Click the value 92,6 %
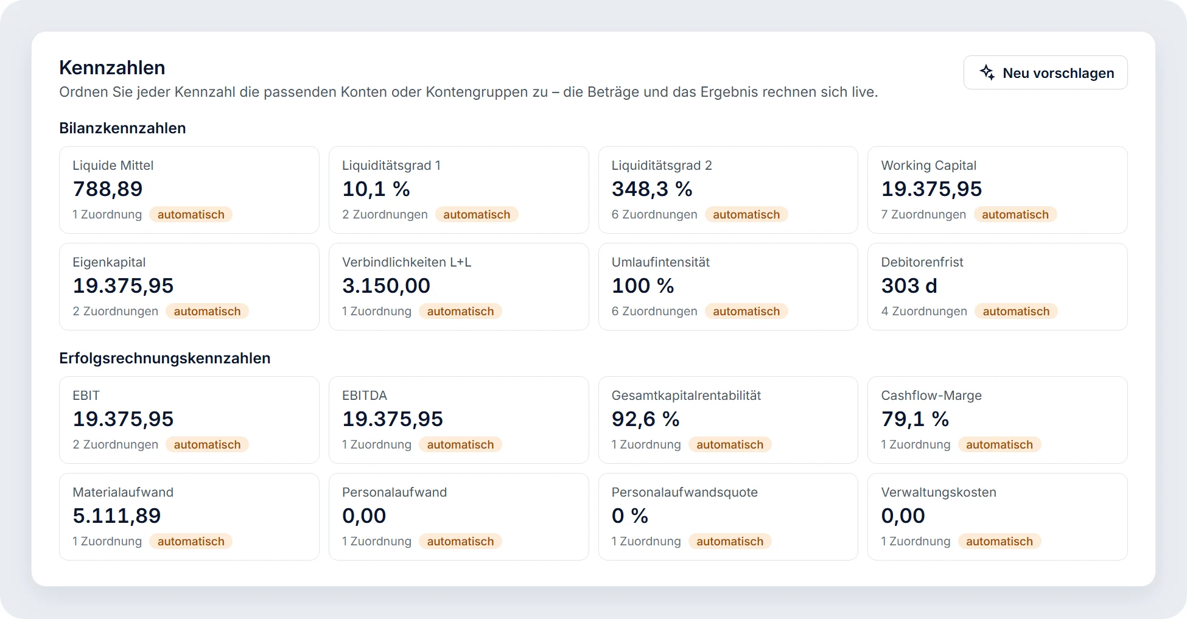 (x=645, y=419)
